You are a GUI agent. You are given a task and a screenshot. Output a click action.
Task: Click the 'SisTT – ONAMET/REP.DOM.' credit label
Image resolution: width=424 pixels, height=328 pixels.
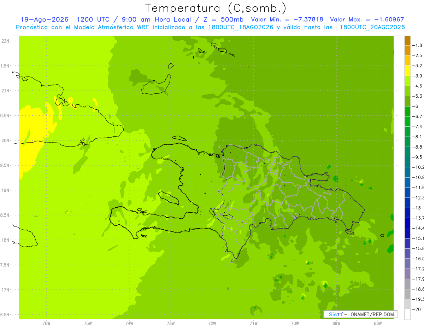pyautogui.click(x=360, y=314)
